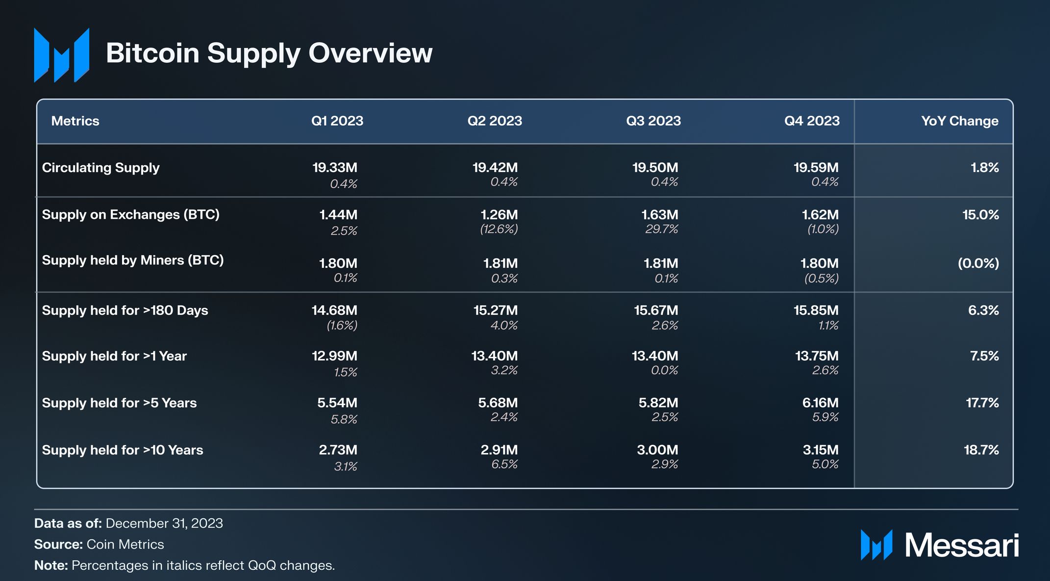Click the (12.6%) QoQ change value
This screenshot has width=1050, height=581.
tap(499, 229)
